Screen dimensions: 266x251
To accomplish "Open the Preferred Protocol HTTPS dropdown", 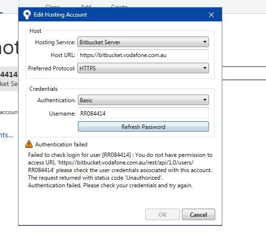I will pos(143,68).
